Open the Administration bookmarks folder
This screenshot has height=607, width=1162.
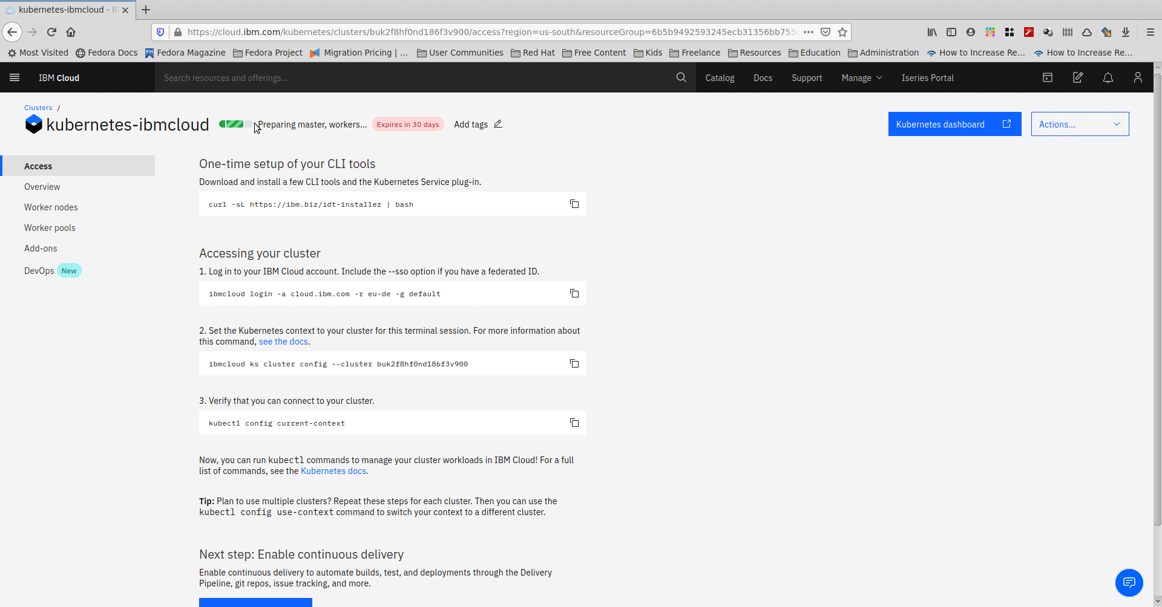click(x=884, y=53)
